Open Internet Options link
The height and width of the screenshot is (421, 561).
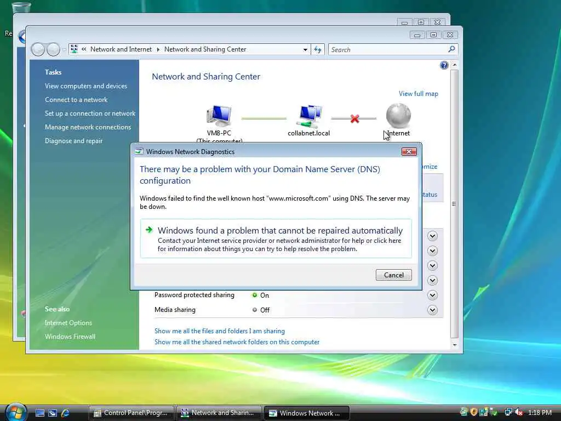68,322
